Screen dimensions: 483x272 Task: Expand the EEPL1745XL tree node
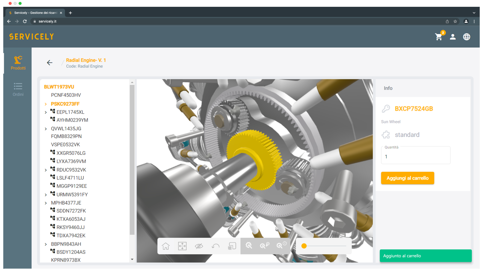(46, 112)
